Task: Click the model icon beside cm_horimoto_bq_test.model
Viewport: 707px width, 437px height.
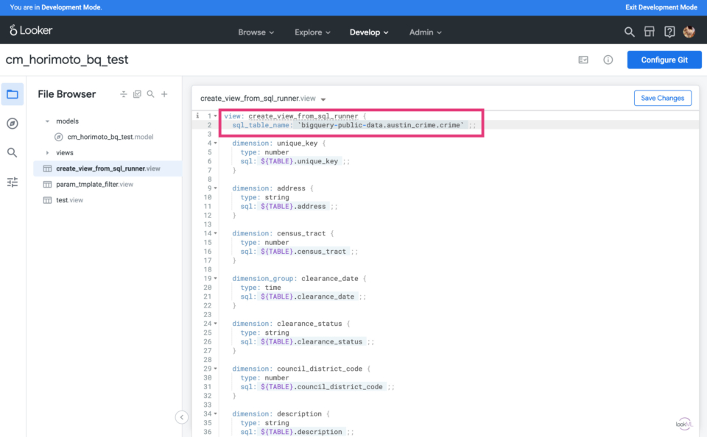Action: tap(59, 137)
